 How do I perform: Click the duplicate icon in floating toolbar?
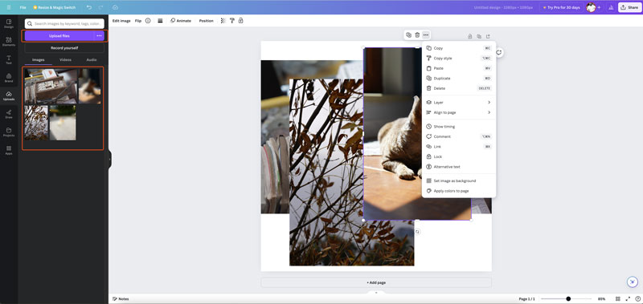[x=408, y=35]
